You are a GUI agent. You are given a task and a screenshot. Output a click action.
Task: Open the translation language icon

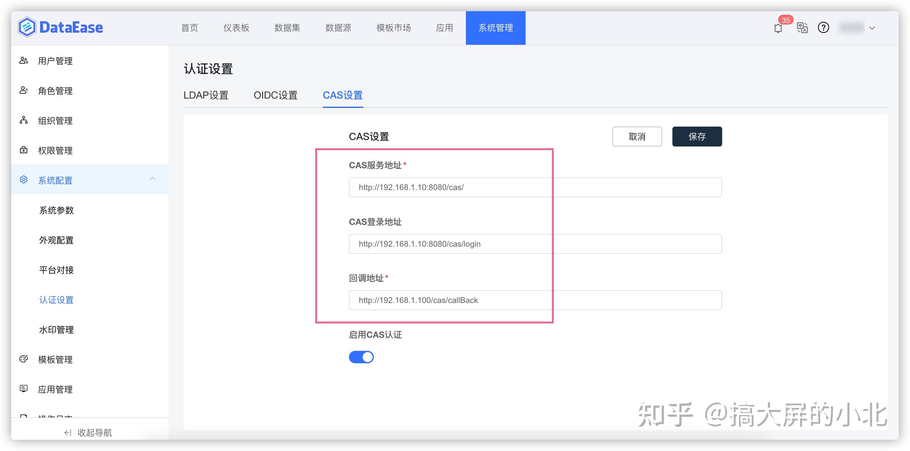coord(802,28)
